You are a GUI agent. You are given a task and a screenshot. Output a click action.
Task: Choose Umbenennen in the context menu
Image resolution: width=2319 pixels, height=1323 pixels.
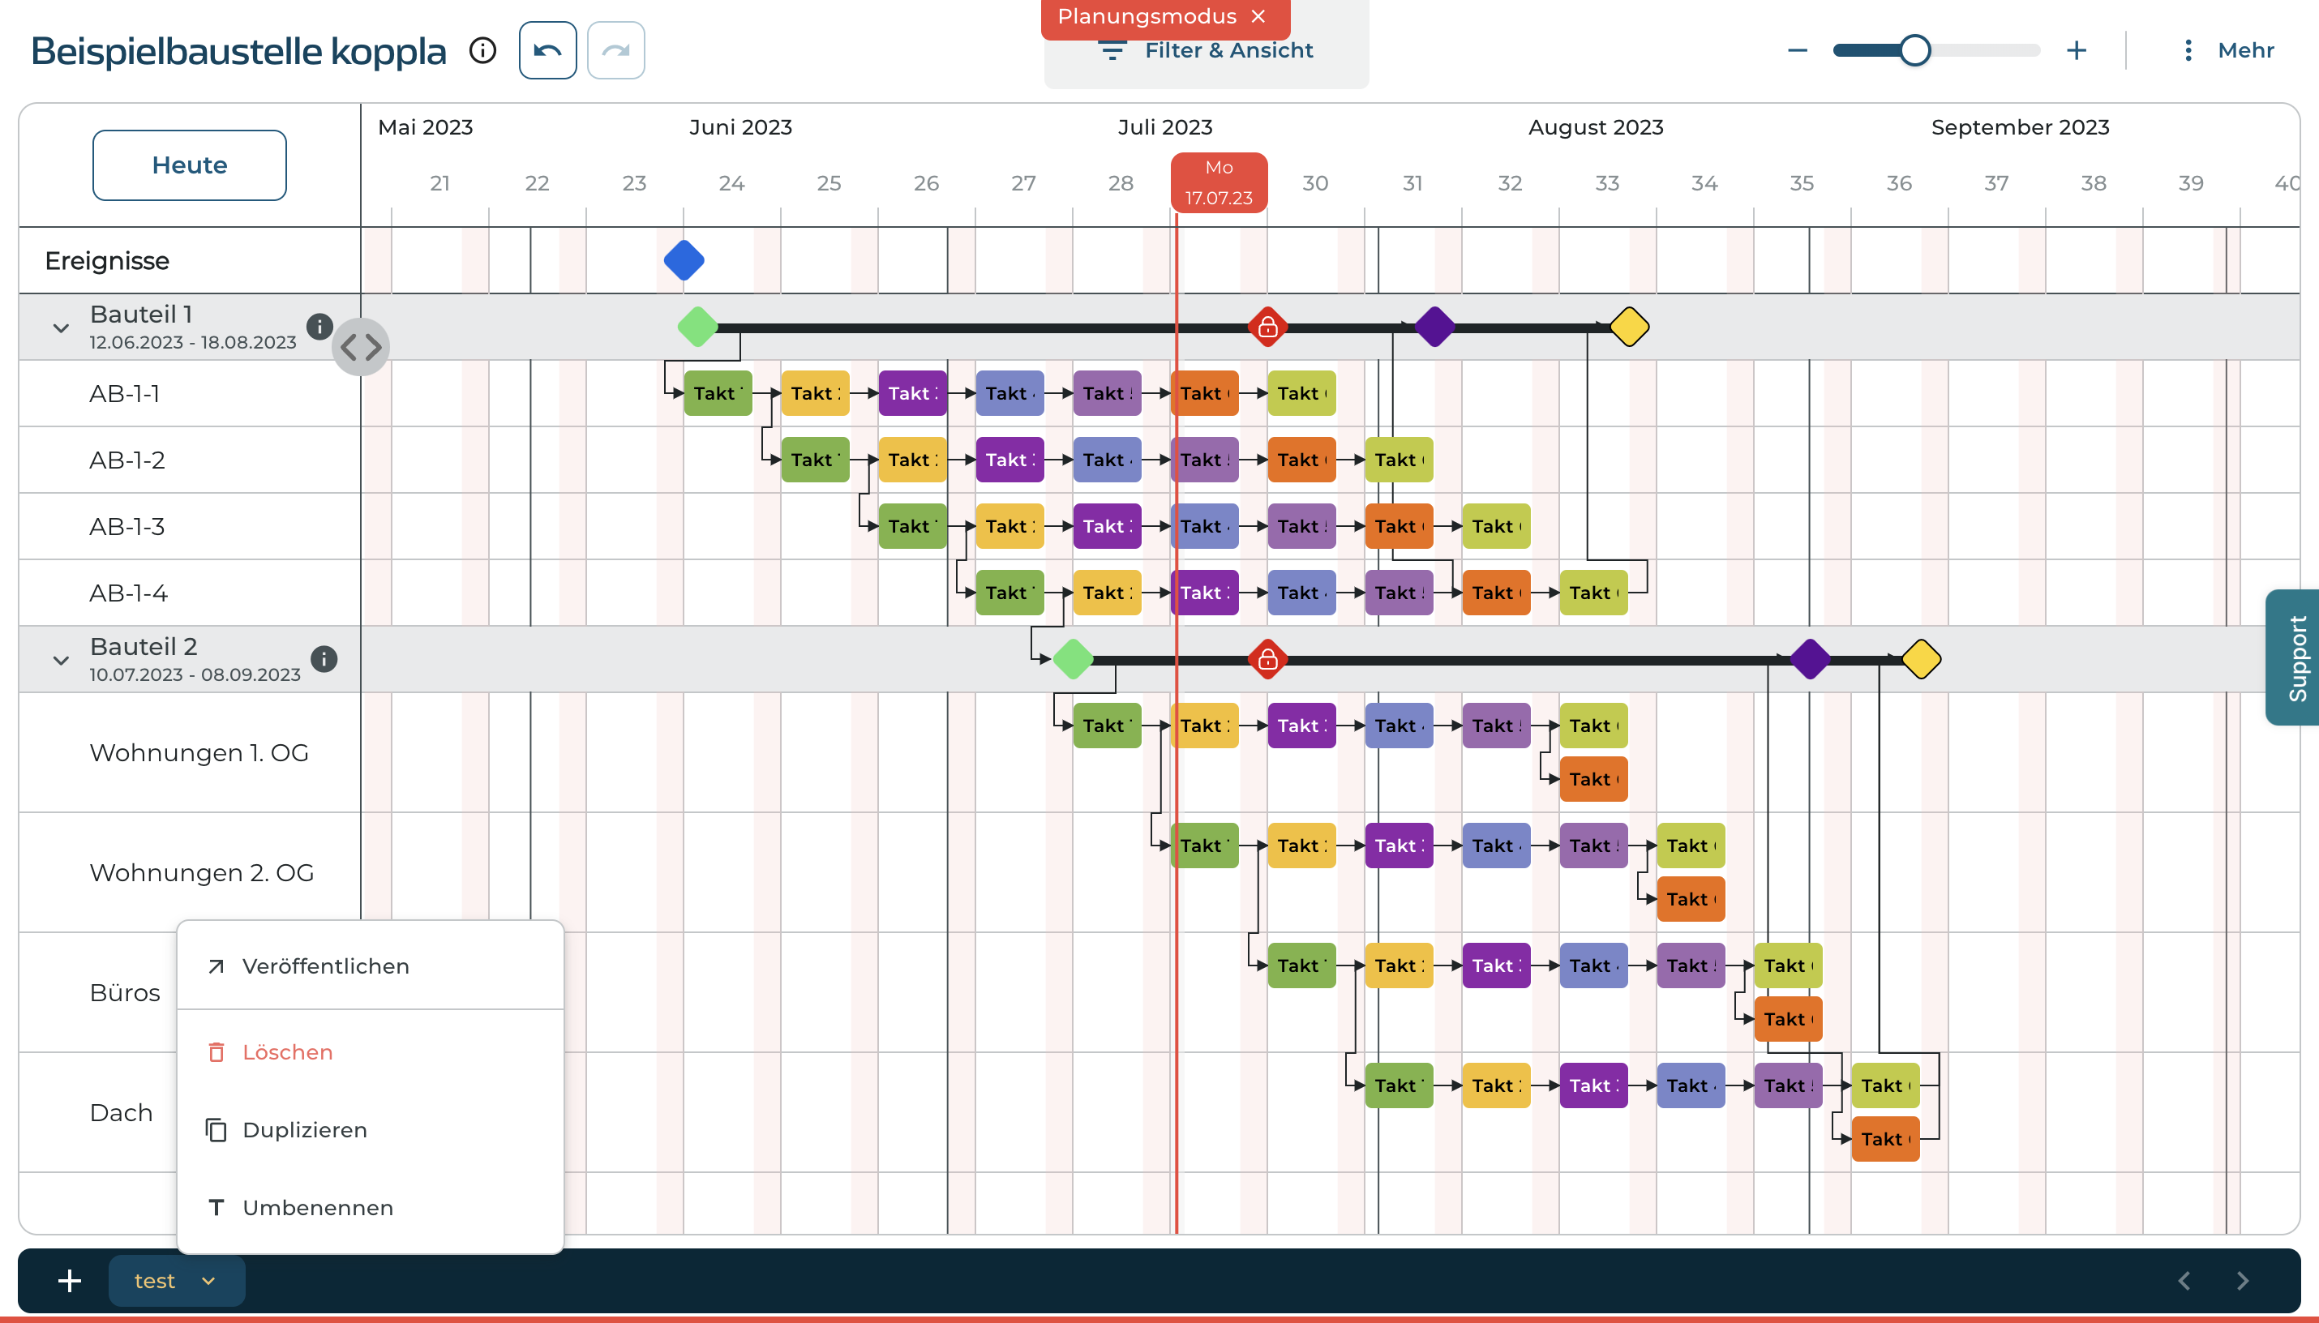pyautogui.click(x=371, y=1208)
